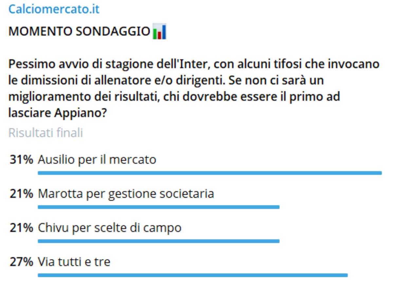
Task: Click the result bar under Ausilio option
Action: tap(210, 173)
